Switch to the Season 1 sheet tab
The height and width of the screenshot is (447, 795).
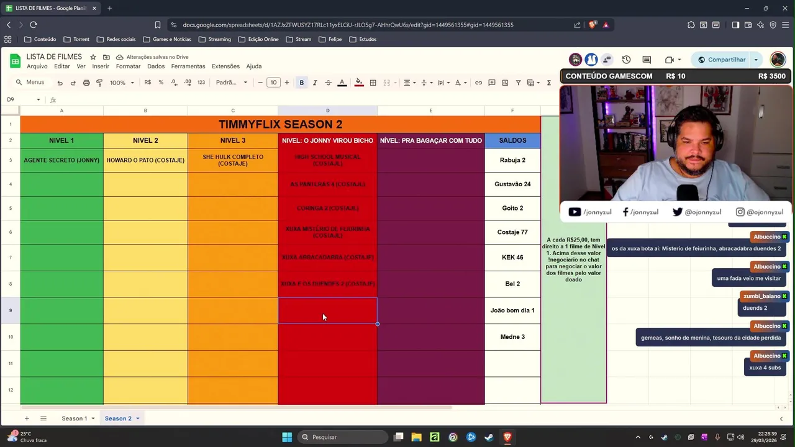click(x=74, y=418)
